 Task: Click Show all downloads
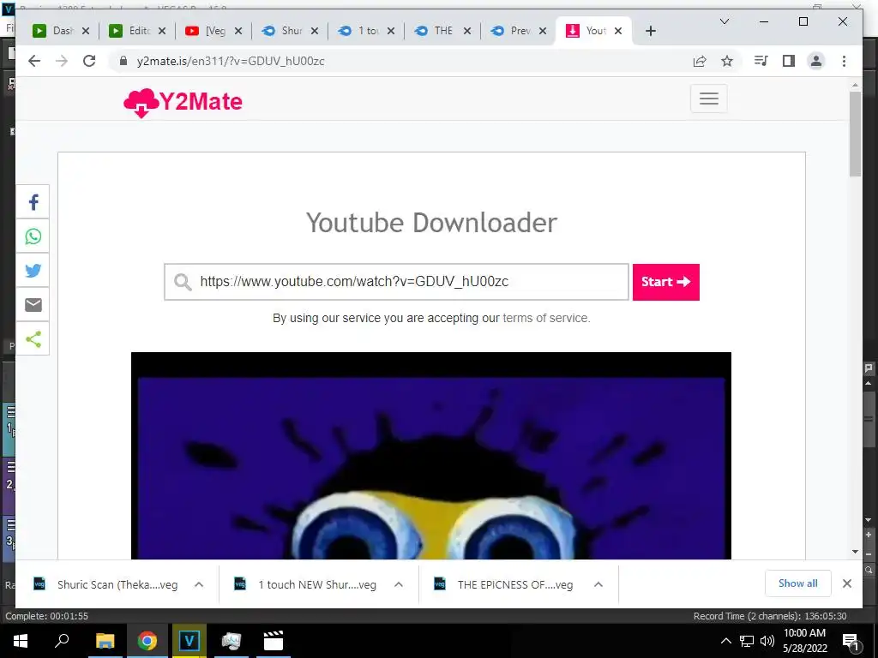pyautogui.click(x=798, y=583)
